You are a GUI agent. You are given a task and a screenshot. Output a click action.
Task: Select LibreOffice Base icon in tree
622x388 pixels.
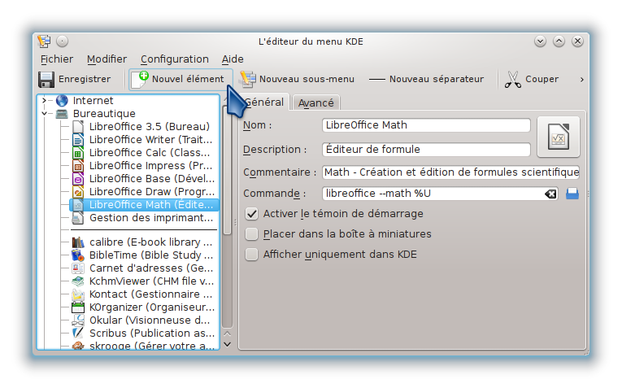[78, 179]
